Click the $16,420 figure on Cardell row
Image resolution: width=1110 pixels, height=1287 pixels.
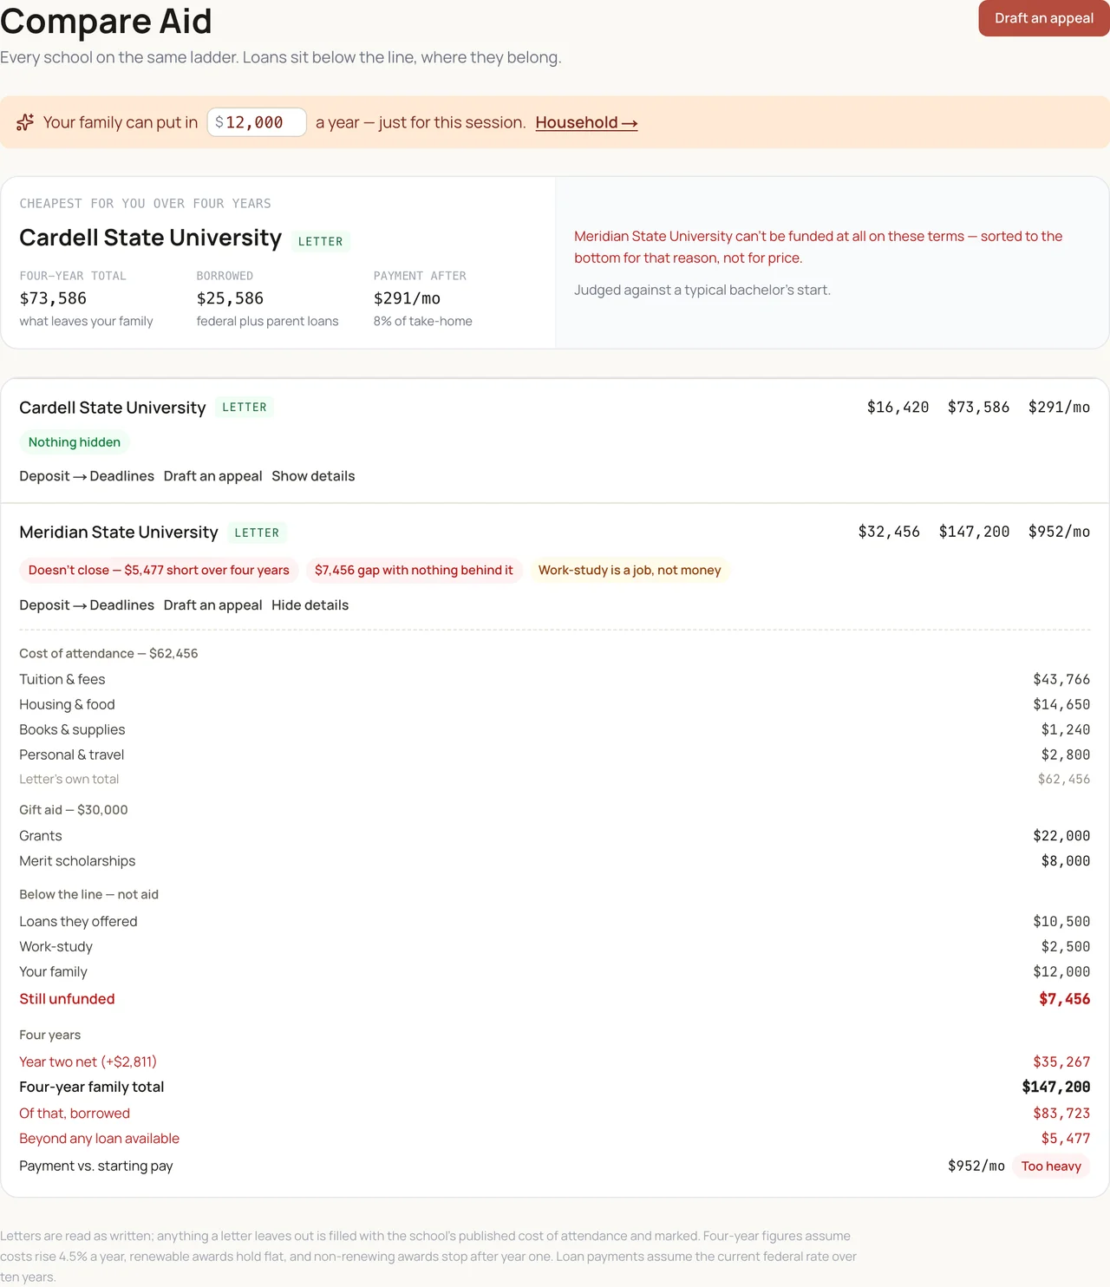coord(898,407)
